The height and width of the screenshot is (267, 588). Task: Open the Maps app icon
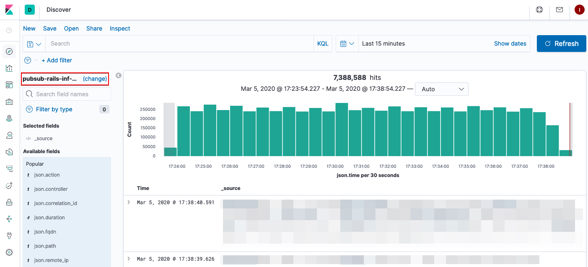coord(9,118)
